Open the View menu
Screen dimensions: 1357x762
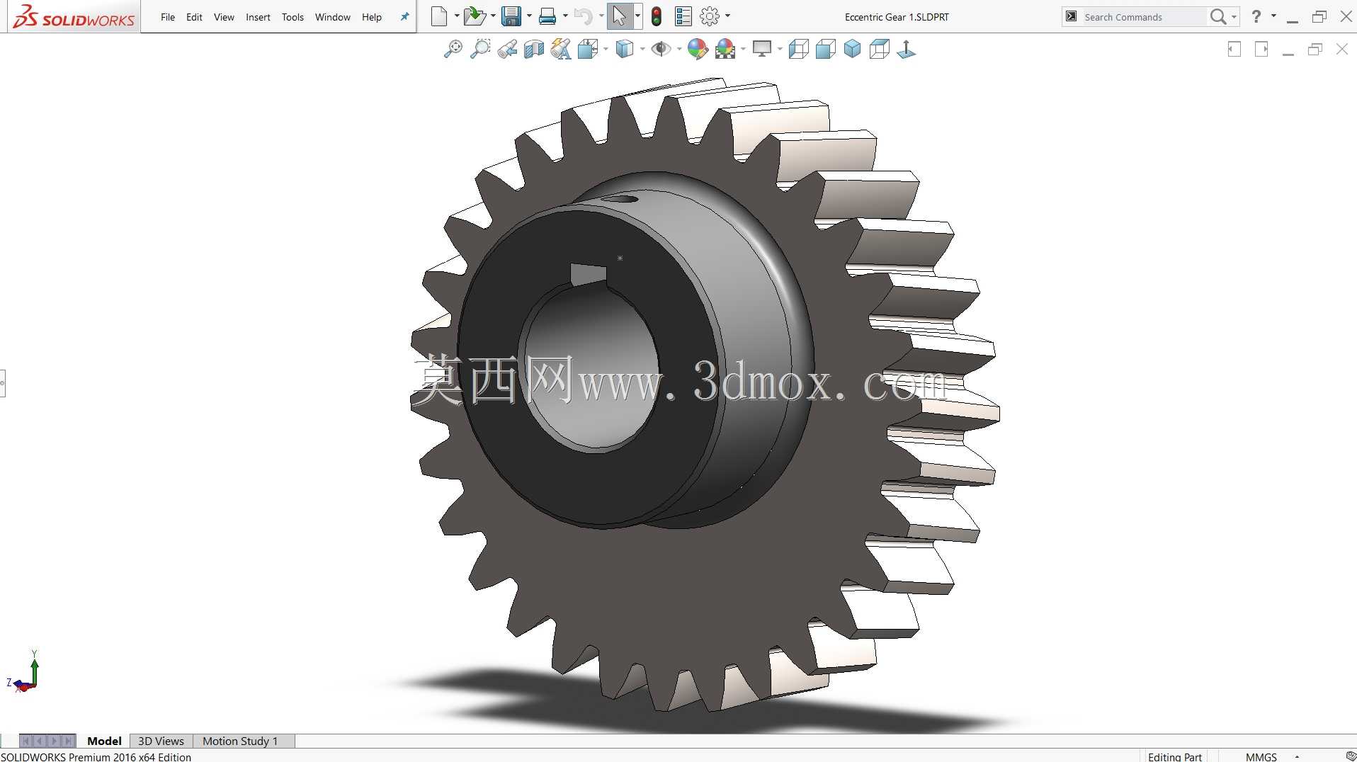(x=224, y=17)
